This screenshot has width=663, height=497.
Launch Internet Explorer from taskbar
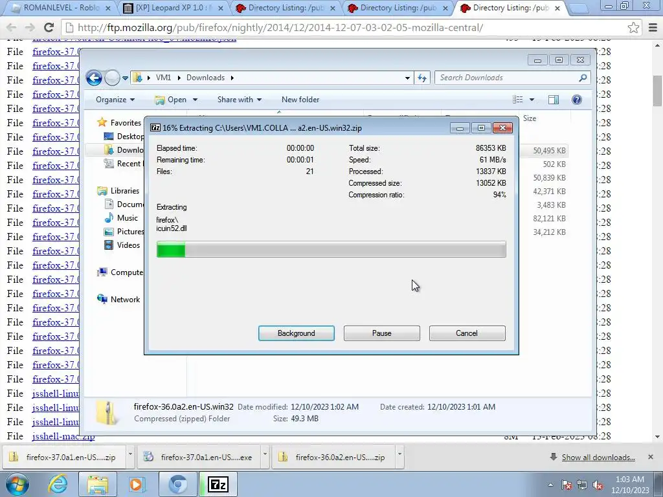[58, 484]
